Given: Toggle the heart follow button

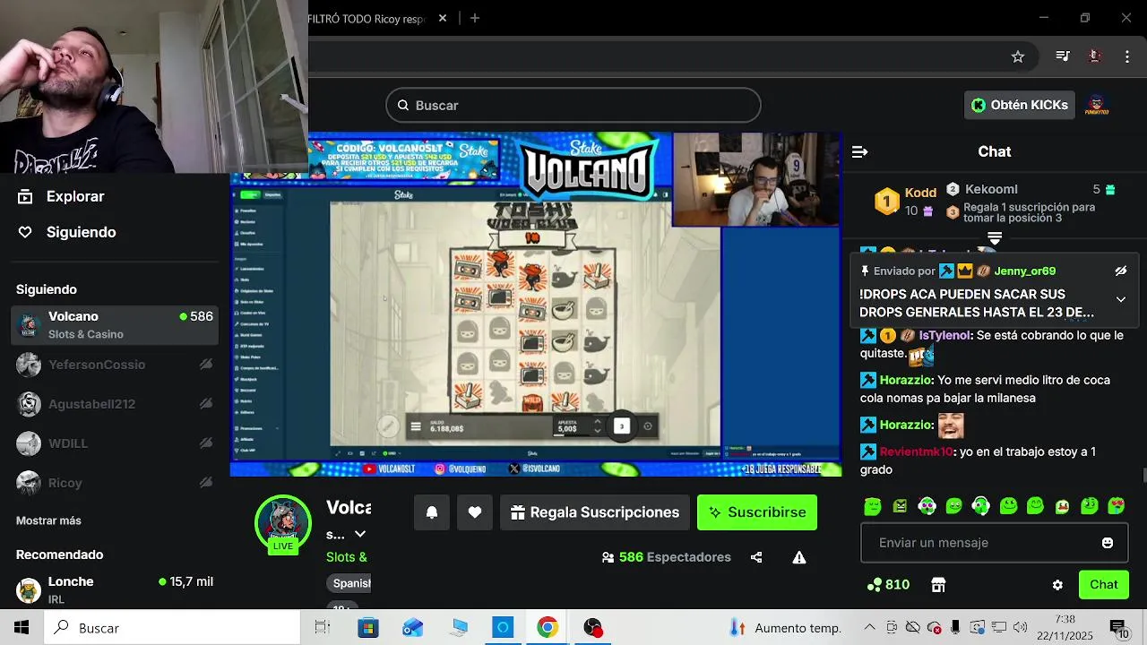Looking at the screenshot, I should coord(475,512).
